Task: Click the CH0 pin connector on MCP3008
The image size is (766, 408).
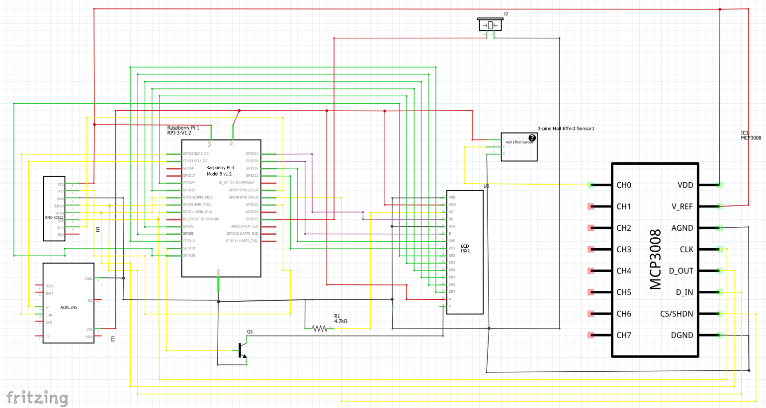Action: 591,185
